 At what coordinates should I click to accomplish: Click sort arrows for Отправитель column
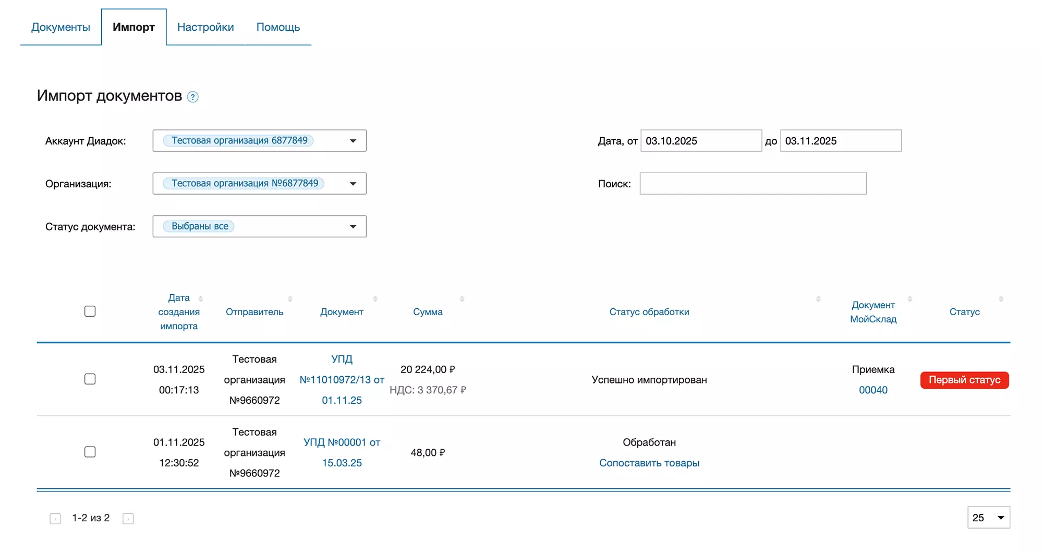tap(290, 299)
